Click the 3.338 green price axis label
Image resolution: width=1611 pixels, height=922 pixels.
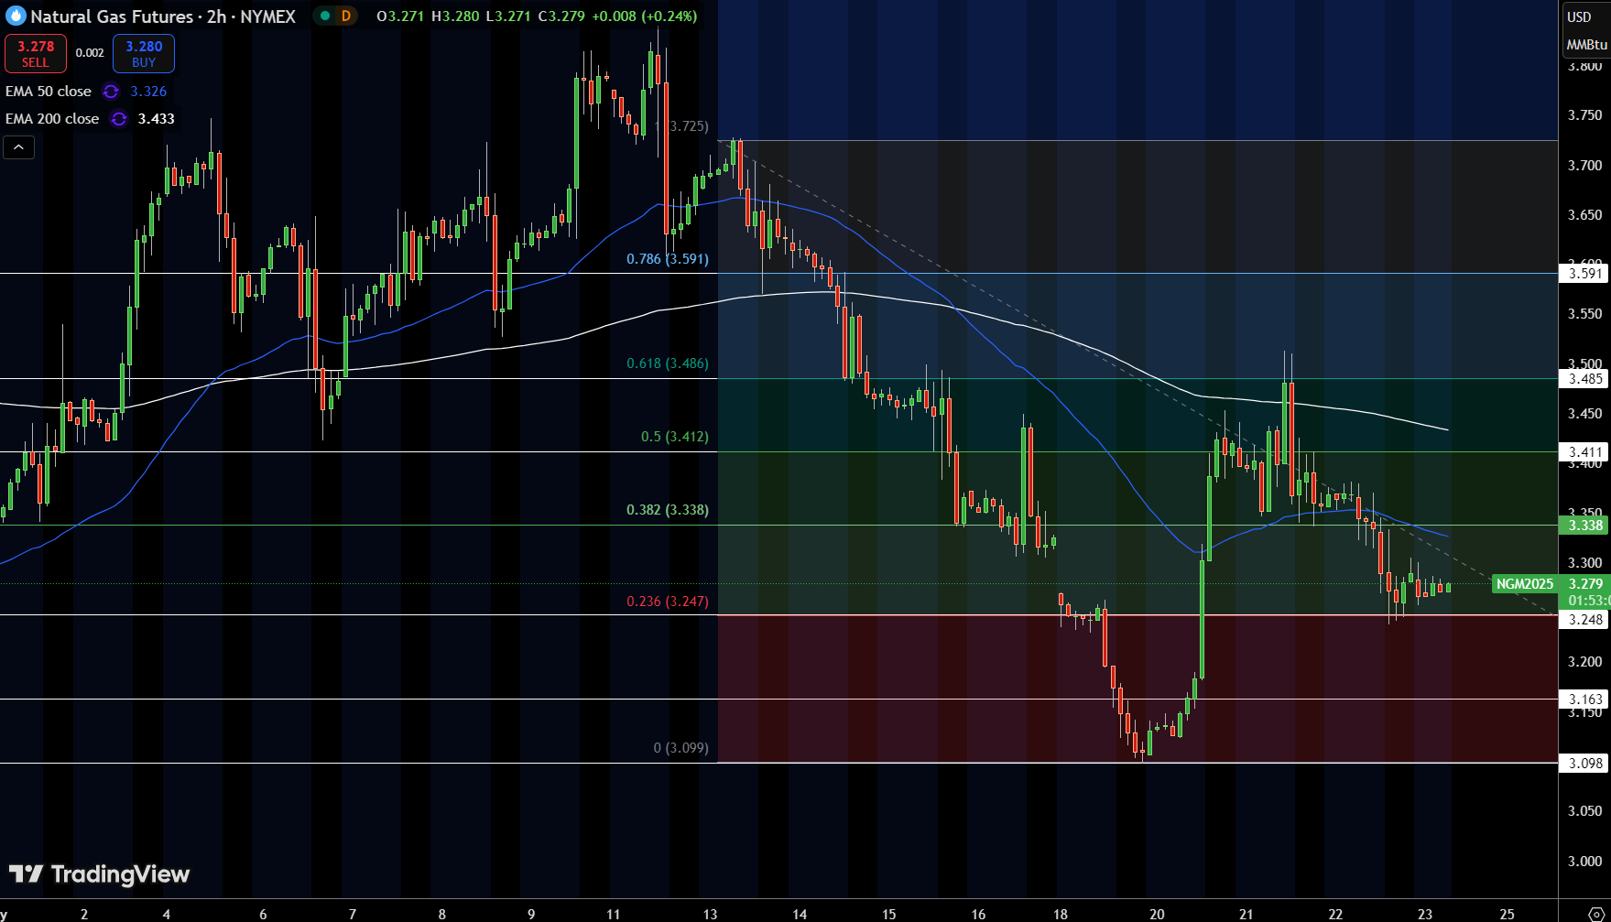1584,526
